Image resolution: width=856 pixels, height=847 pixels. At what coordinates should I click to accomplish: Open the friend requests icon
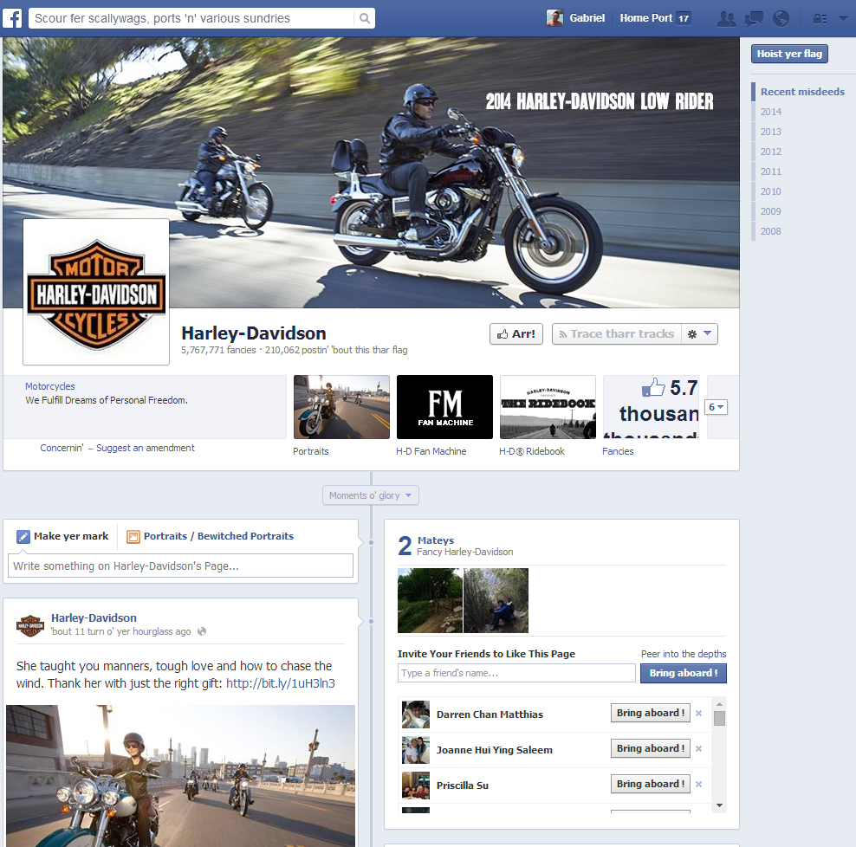pyautogui.click(x=726, y=18)
